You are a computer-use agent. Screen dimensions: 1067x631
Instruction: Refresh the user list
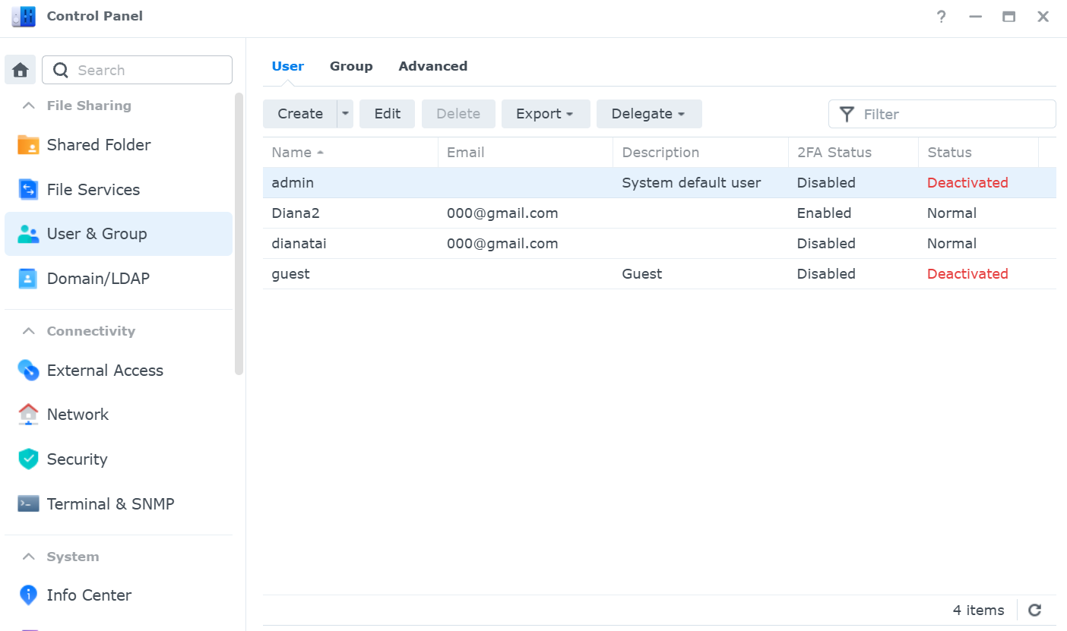[1034, 610]
